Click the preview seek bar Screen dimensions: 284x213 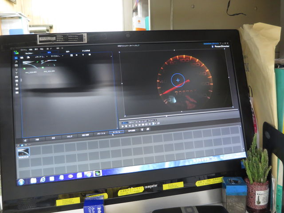click(x=178, y=114)
